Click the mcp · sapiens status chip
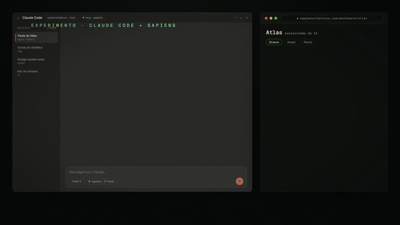 [x=93, y=18]
